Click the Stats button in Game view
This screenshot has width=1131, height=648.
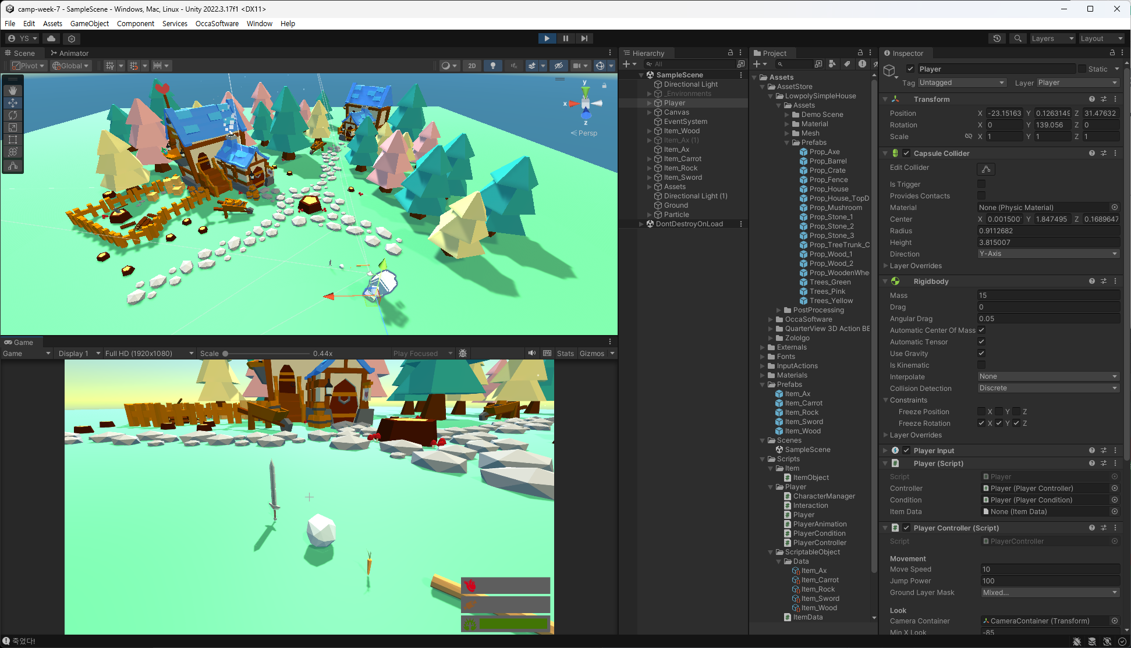pos(565,353)
